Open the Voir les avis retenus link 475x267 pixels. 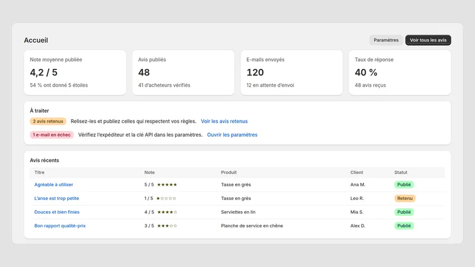(x=224, y=121)
